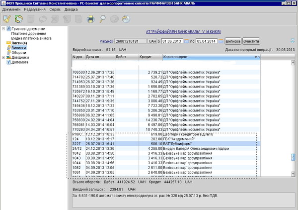Select the row with credit 14 236.70

pyautogui.click(x=166, y=120)
